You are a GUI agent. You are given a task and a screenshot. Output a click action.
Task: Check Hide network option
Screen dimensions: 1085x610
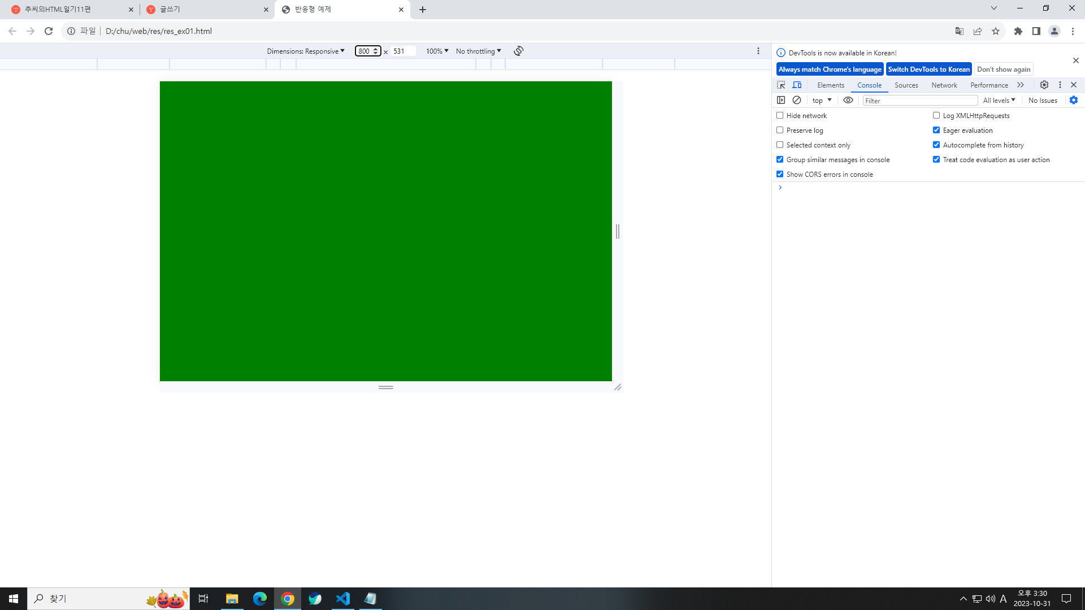(780, 115)
